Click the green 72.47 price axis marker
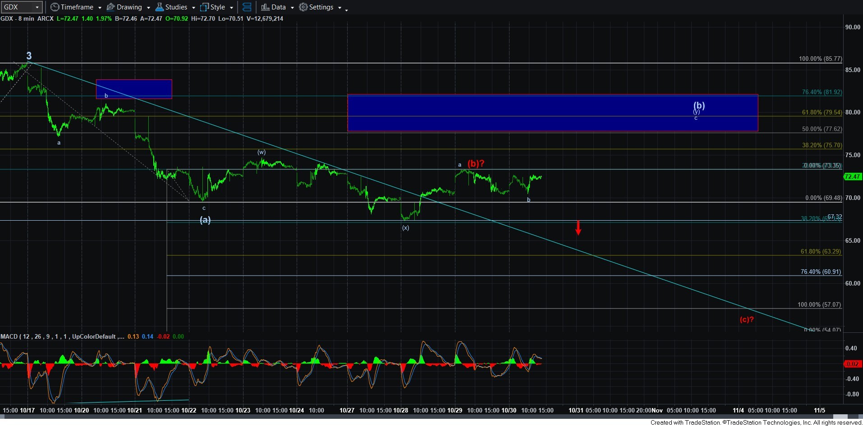Image resolution: width=863 pixels, height=426 pixels. click(852, 177)
